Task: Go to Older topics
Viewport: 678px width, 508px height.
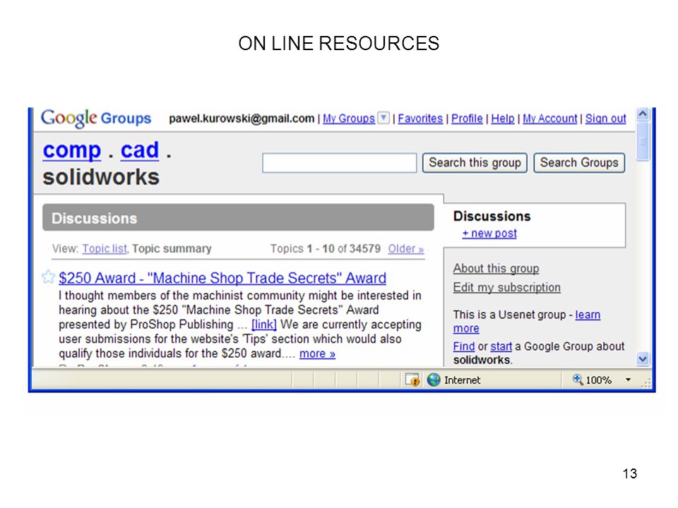Action: (x=405, y=249)
